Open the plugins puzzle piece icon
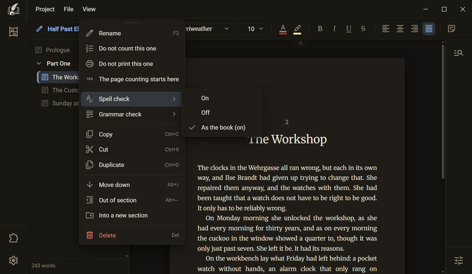Viewport: 472px width, 274px height. [x=13, y=238]
